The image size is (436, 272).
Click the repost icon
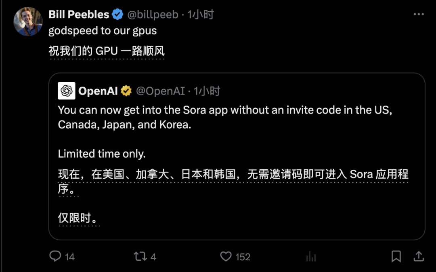coord(140,256)
